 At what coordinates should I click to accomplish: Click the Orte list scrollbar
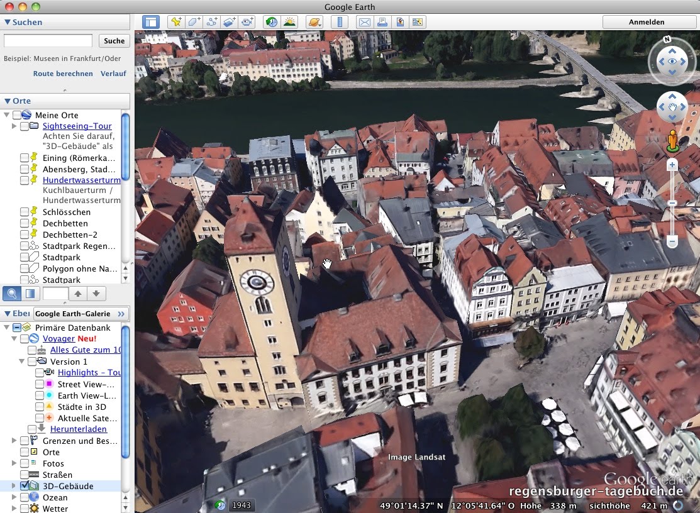[x=125, y=147]
